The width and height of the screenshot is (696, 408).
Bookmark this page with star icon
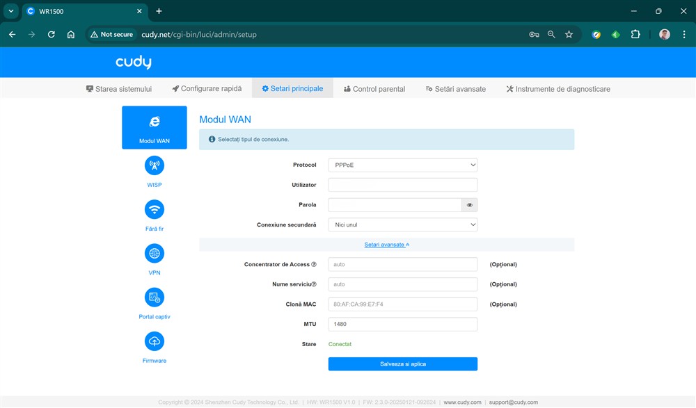(x=569, y=34)
